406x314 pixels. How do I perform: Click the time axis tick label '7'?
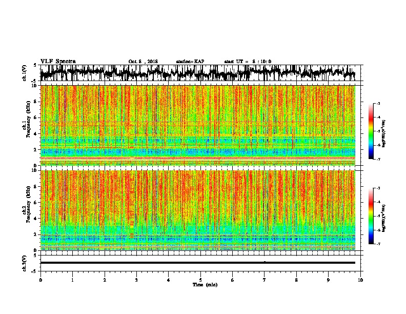pyautogui.click(x=265, y=280)
